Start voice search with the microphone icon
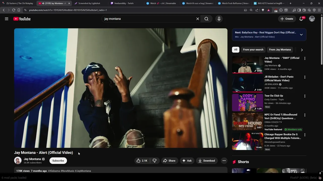The image size is (323, 181). tap(219, 19)
